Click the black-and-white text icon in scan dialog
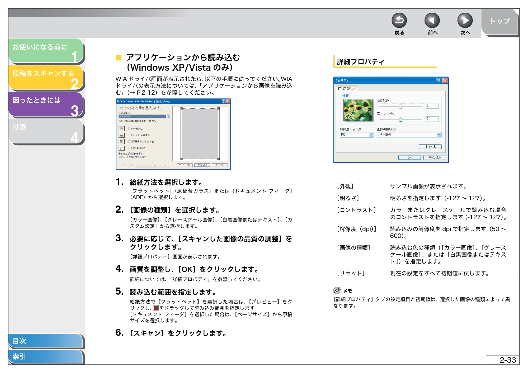 coord(121,141)
